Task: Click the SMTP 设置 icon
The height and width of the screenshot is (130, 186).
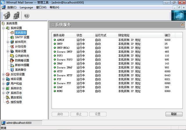Action: tap(12, 37)
